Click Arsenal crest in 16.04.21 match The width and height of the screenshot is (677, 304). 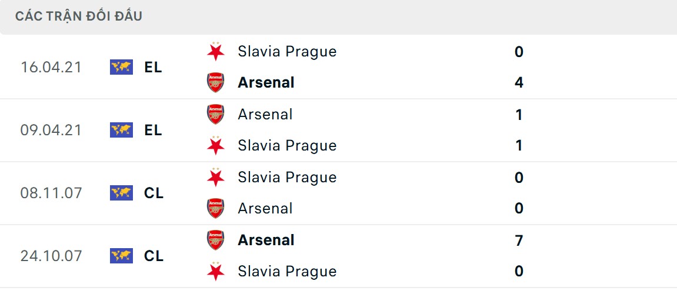tap(216, 82)
